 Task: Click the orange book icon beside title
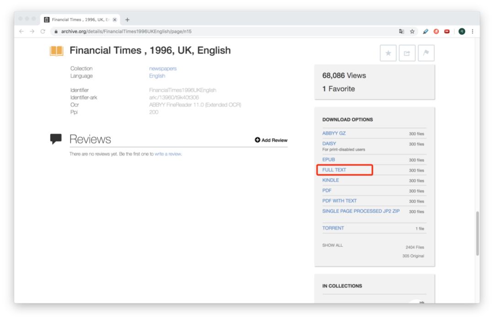[x=57, y=51]
